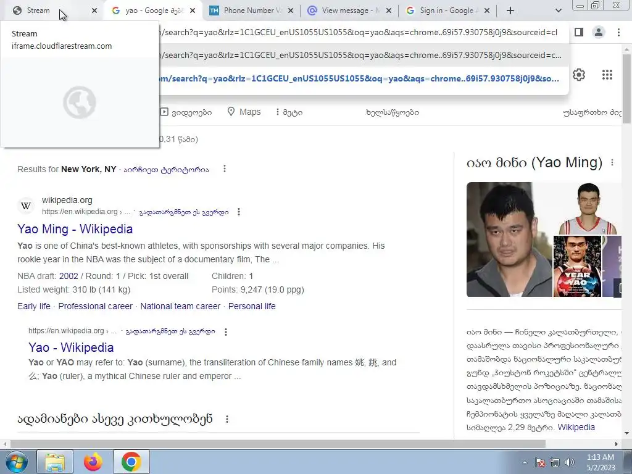This screenshot has height=474, width=632.
Task: Close the yao Google search tab
Action: pos(193,10)
